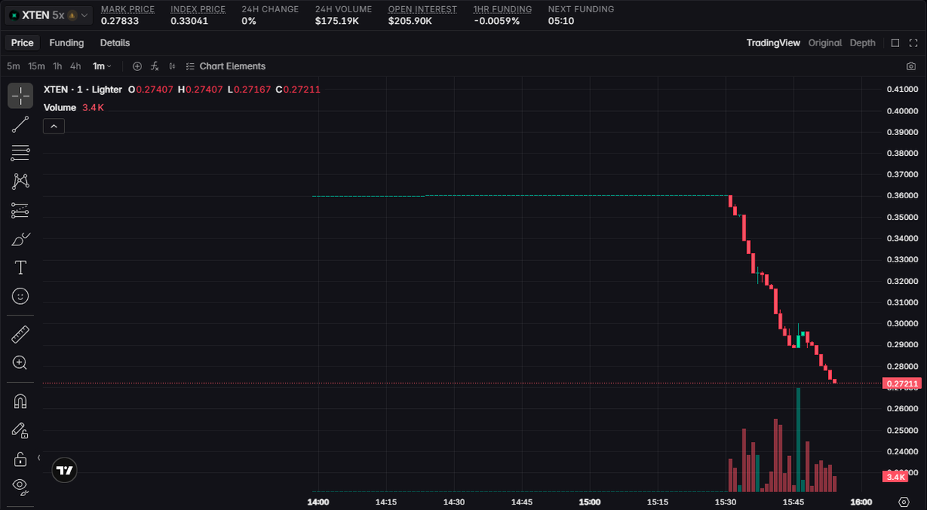The width and height of the screenshot is (927, 510).
Task: Switch to the Price tab
Action: pyautogui.click(x=22, y=43)
